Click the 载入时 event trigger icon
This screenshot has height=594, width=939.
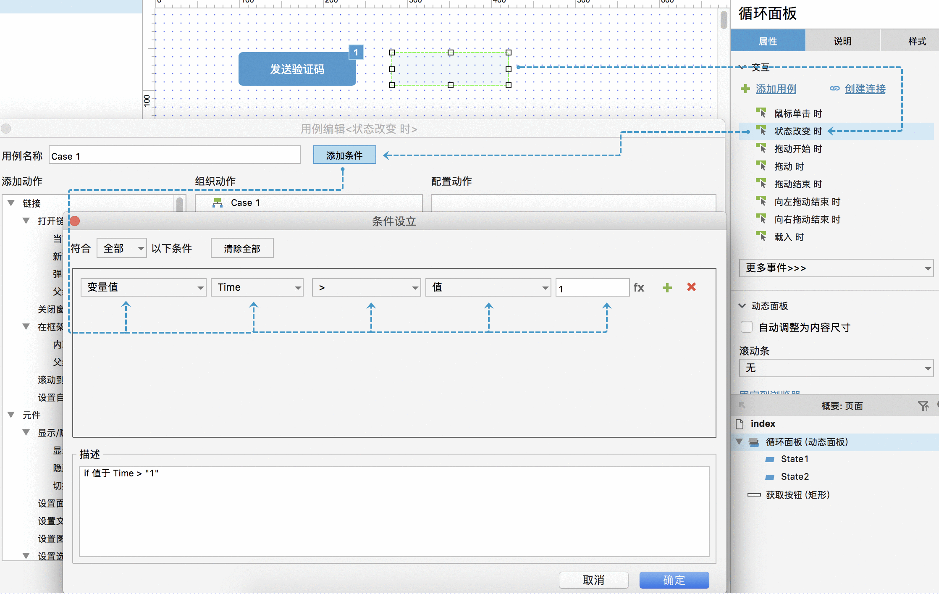coord(761,237)
